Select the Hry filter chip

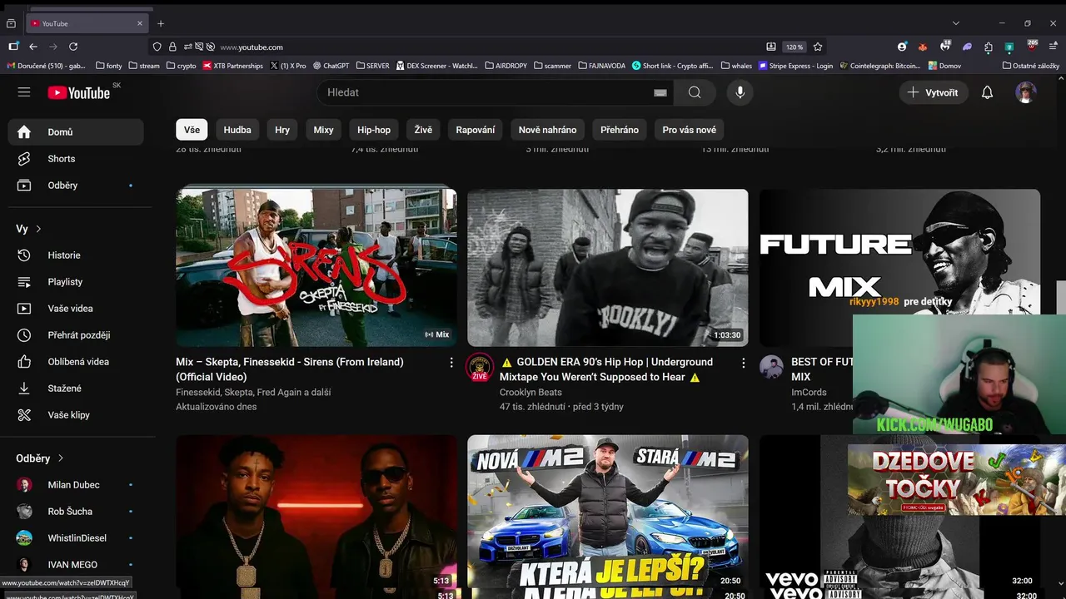click(282, 130)
